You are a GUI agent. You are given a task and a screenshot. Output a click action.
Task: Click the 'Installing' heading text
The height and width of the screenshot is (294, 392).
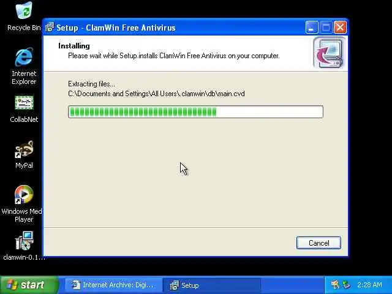[x=74, y=46]
